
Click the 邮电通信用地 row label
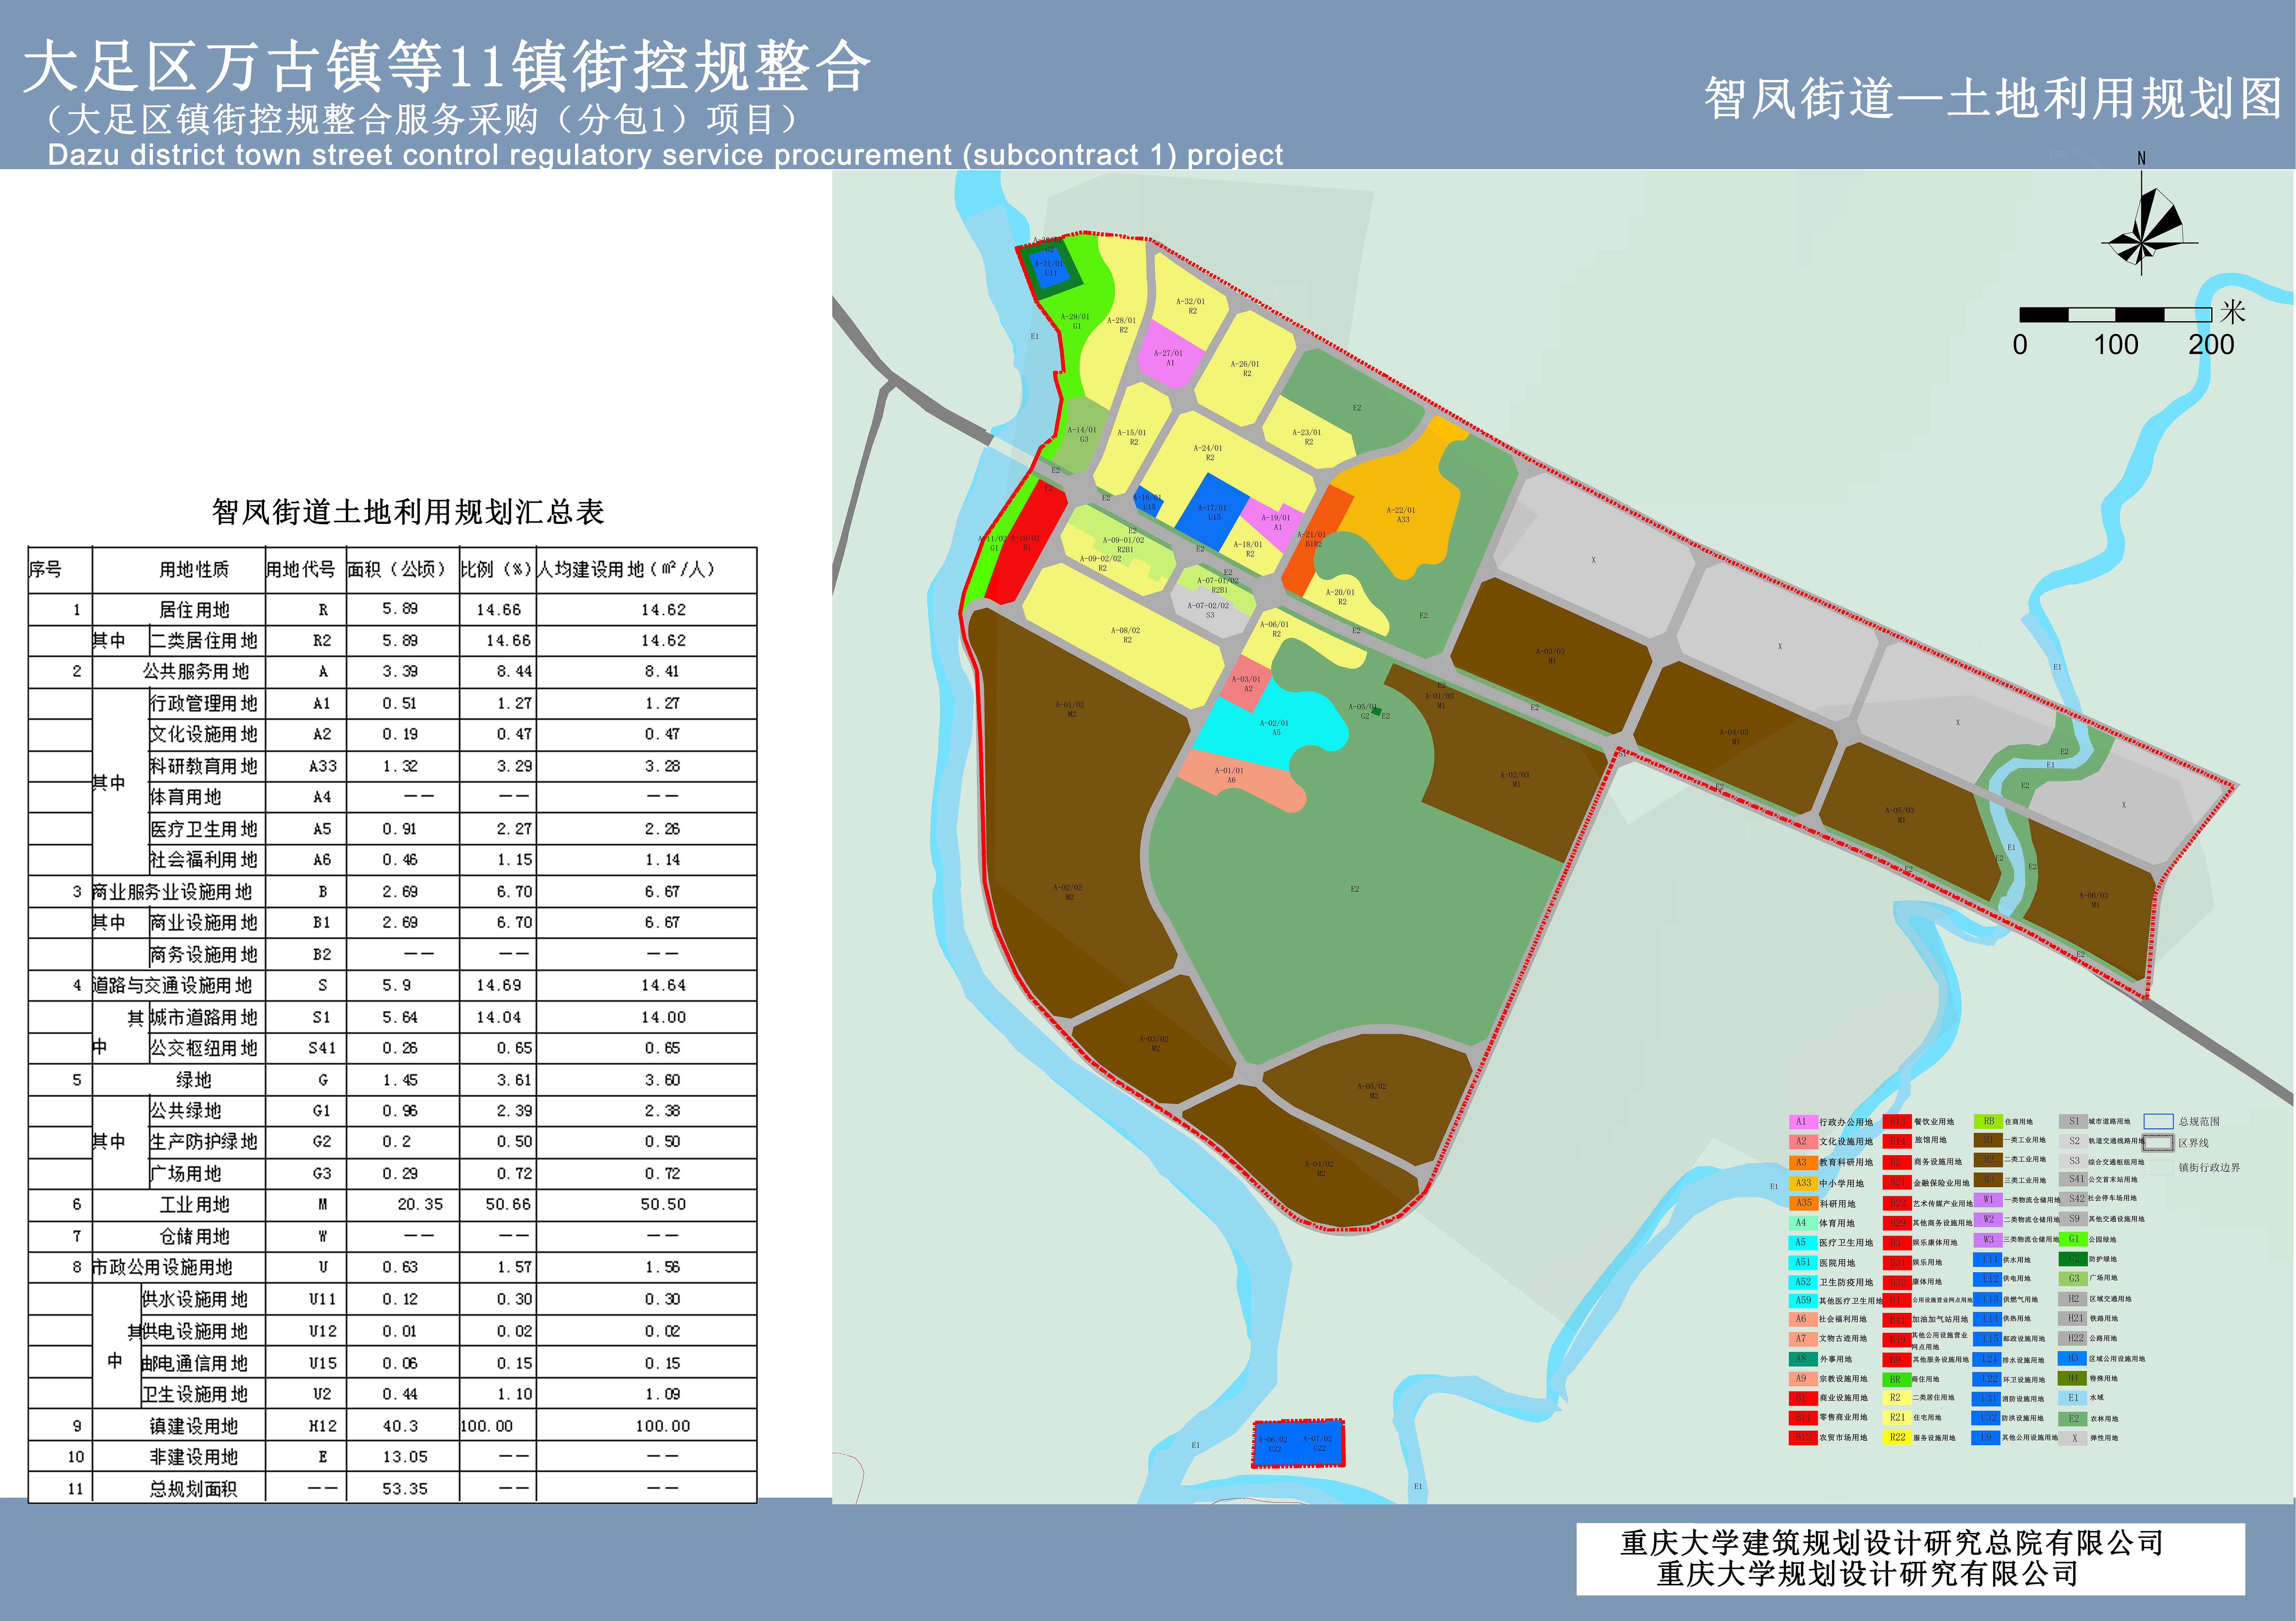(x=194, y=1363)
